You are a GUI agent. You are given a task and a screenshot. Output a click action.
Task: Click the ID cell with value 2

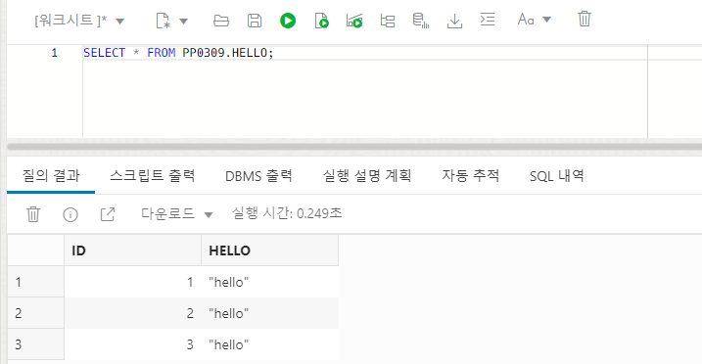point(133,313)
